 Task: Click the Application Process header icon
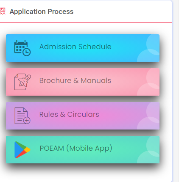coord(3,11)
